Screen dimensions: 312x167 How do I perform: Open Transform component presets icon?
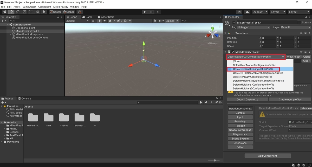click(x=306, y=33)
